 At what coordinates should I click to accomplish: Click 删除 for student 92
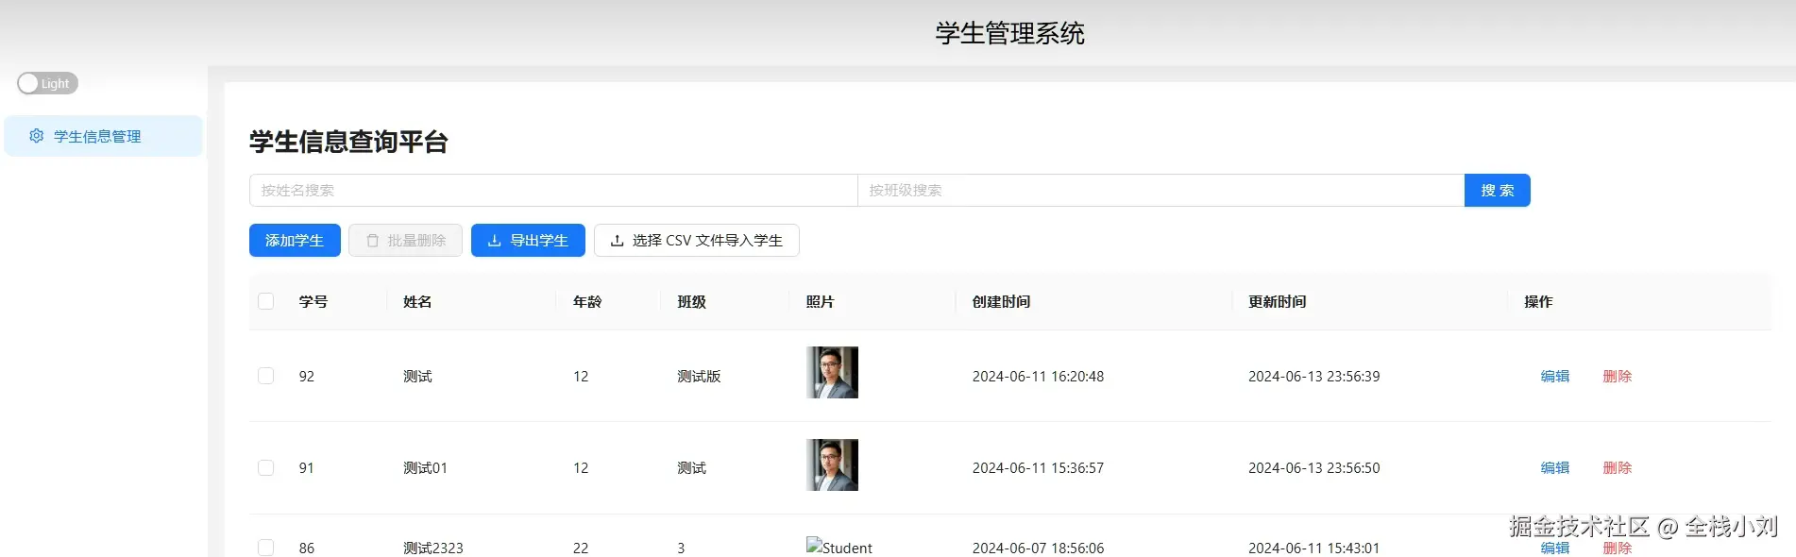(x=1618, y=376)
